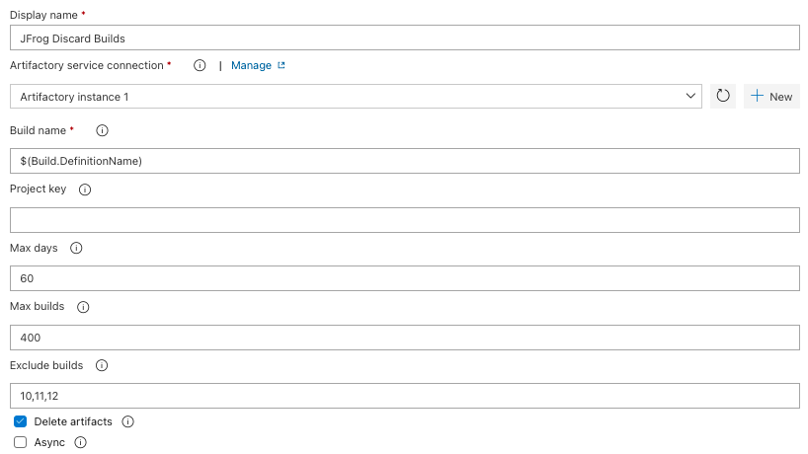The height and width of the screenshot is (454, 808).
Task: Click info icon beside Project key
Action: point(84,189)
